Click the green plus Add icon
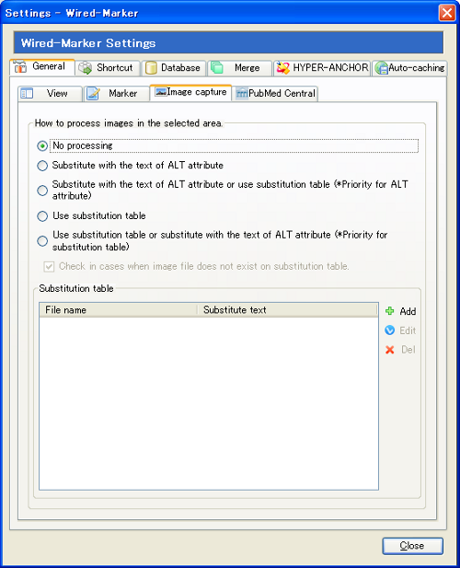The height and width of the screenshot is (568, 460). [x=390, y=311]
